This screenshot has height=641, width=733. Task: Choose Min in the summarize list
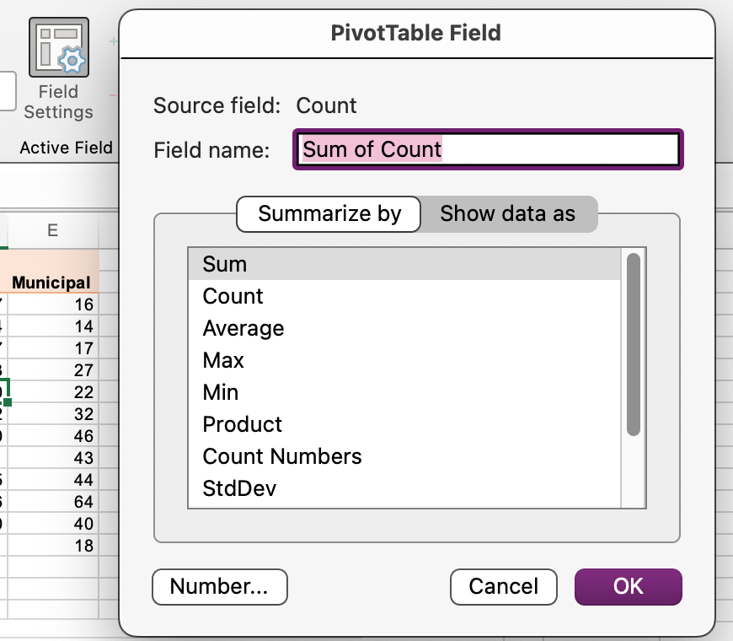point(404,392)
